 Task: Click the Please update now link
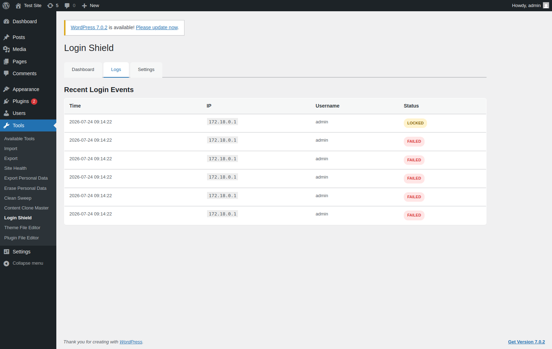(157, 27)
